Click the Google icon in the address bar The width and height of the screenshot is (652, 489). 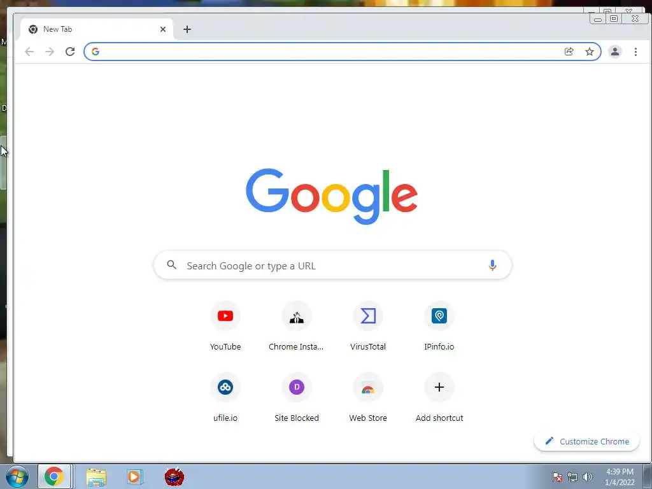pos(96,52)
